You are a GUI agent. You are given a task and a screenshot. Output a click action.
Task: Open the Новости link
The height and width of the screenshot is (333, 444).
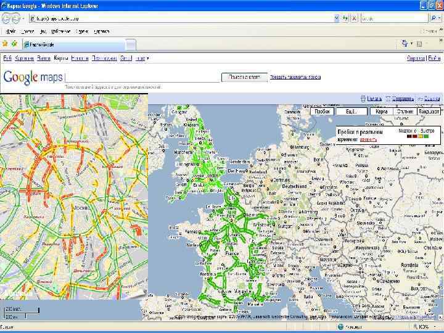coord(80,58)
